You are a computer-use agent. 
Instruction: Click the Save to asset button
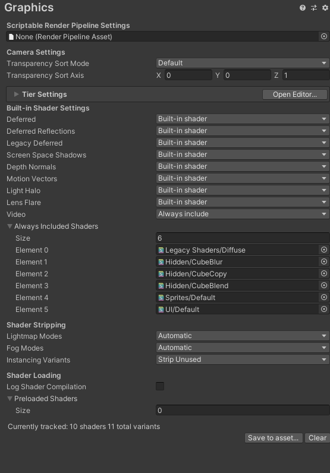[x=274, y=438]
